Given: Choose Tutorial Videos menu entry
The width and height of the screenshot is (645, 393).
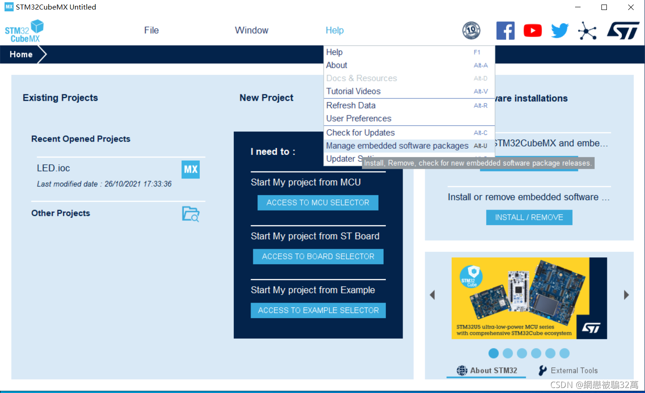Looking at the screenshot, I should [409, 91].
